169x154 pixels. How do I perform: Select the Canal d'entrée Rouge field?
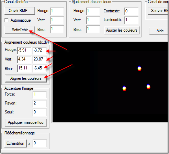coord(57,11)
